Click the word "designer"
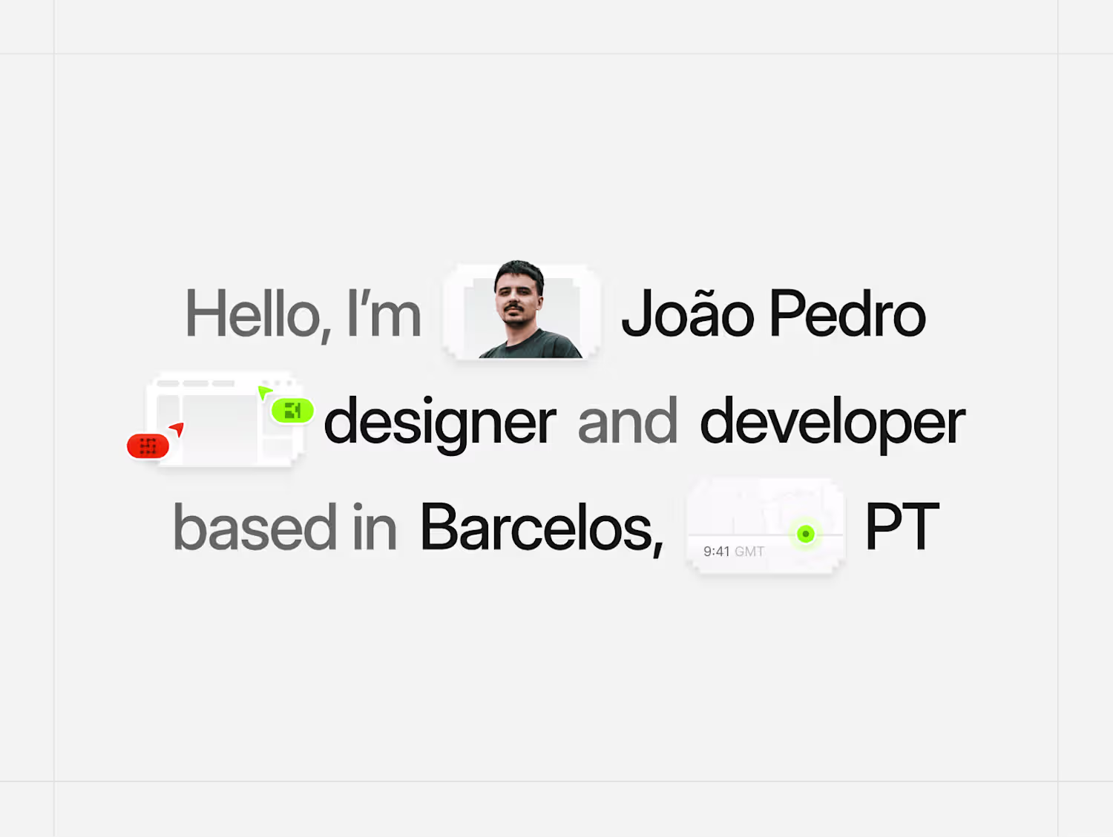The width and height of the screenshot is (1113, 837). pos(440,422)
